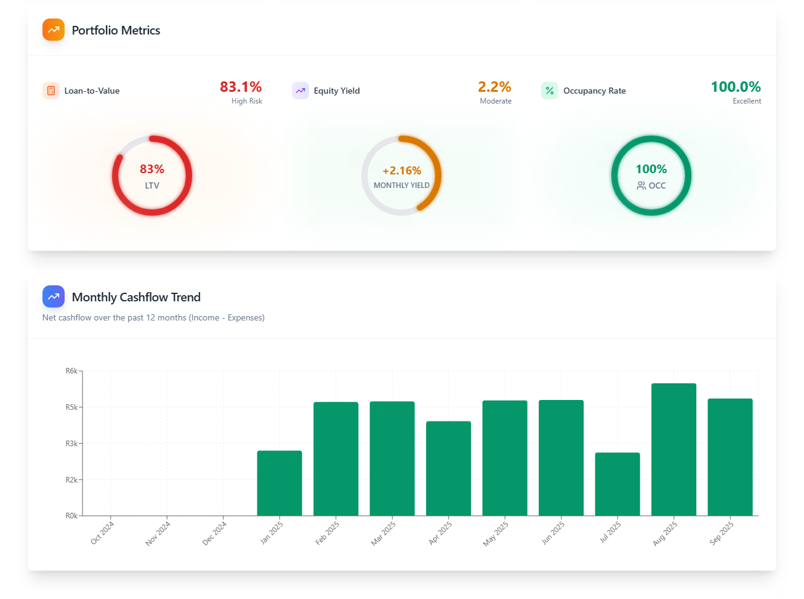Select the Sep 2025 cashflow bar
This screenshot has width=804, height=599.
tap(730, 457)
